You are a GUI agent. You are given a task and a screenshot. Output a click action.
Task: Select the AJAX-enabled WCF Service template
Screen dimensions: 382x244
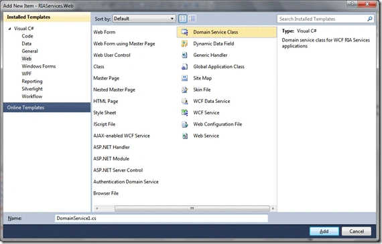(x=121, y=136)
